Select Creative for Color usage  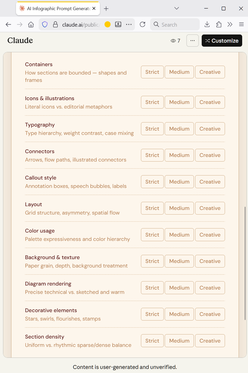tap(210, 235)
